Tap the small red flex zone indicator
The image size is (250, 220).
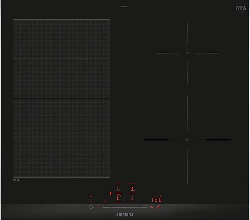coord(111,193)
